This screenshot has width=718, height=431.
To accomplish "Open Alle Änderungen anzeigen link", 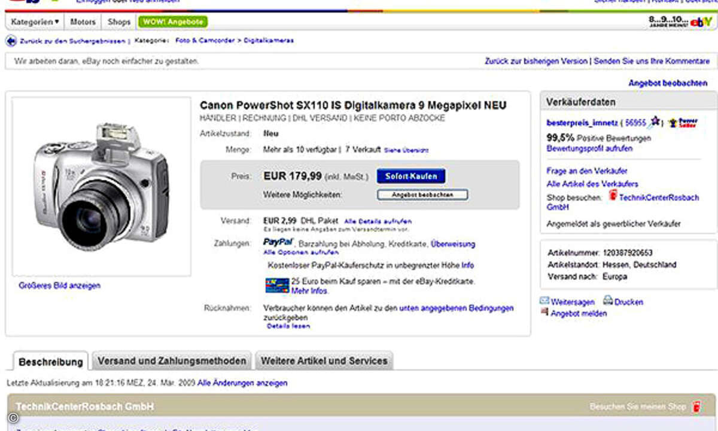I will click(x=242, y=383).
